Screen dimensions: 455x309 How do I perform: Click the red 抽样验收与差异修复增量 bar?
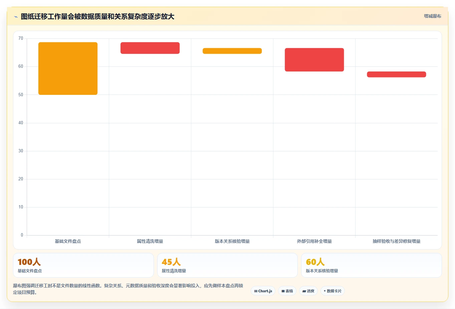coord(396,74)
